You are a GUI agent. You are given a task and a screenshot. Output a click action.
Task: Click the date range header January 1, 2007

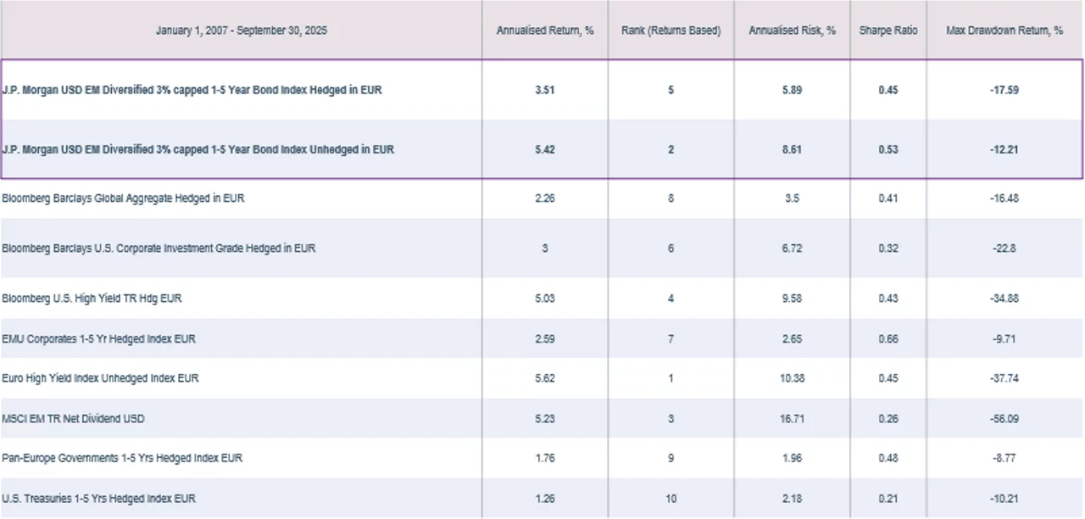(242, 31)
